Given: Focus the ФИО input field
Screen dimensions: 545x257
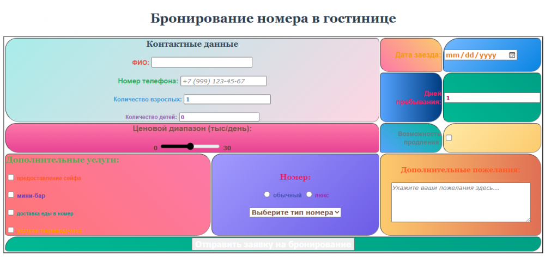Looking at the screenshot, I should point(202,62).
